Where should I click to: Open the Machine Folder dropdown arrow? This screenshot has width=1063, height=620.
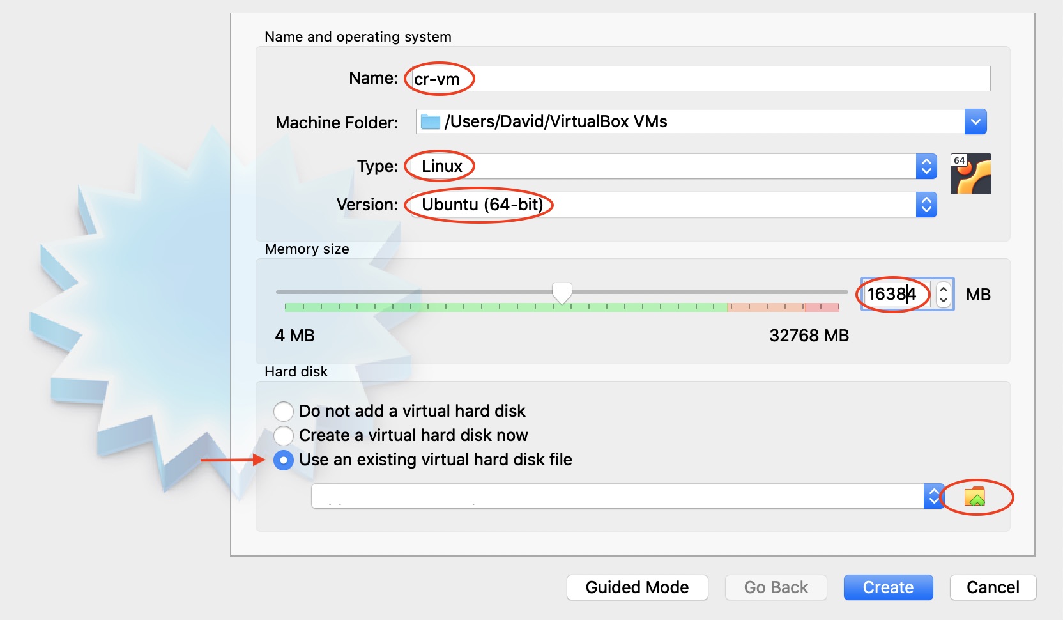tap(975, 121)
